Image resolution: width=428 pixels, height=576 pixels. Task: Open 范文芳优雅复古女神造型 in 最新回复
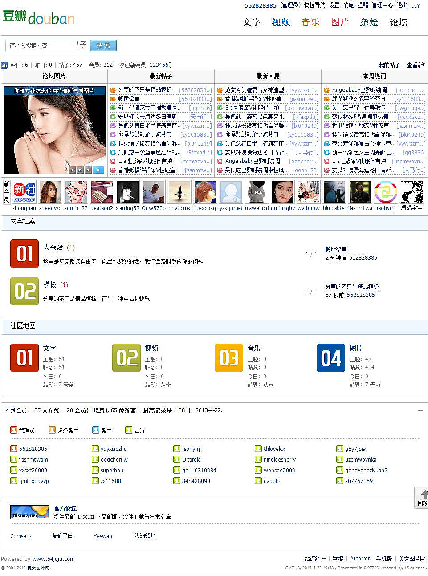[x=256, y=90]
